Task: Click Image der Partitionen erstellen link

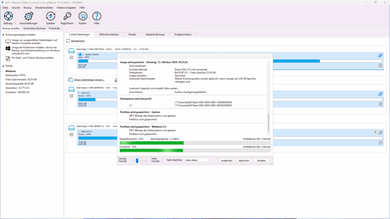Action: pos(36,50)
